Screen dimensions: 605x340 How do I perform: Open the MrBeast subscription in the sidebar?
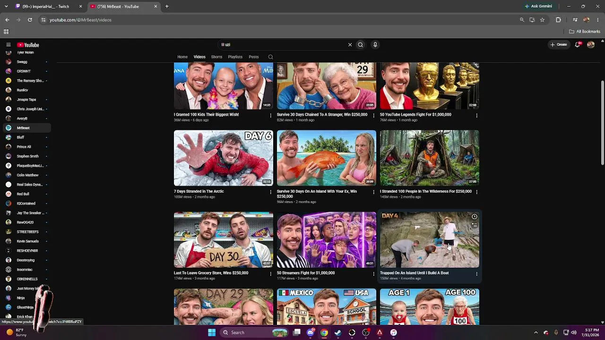click(26, 128)
